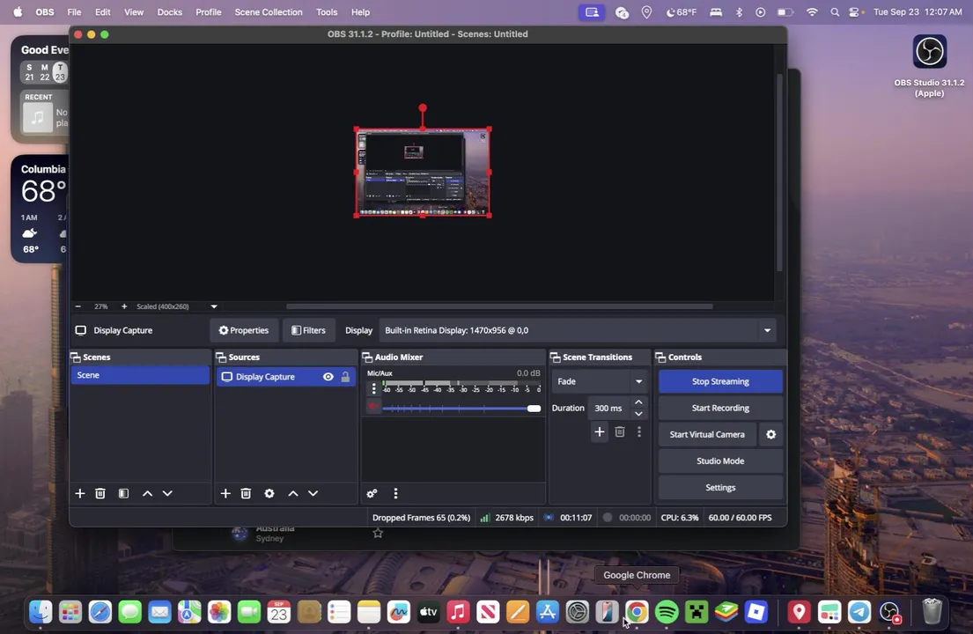Image resolution: width=973 pixels, height=634 pixels.
Task: Open Safari in the Dock
Action: click(x=100, y=612)
